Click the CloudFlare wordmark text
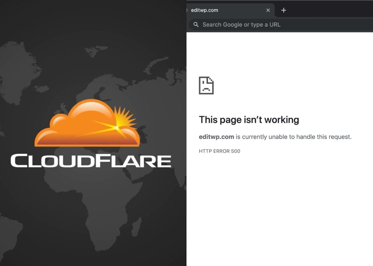Image resolution: width=373 pixels, height=266 pixels. coord(91,162)
